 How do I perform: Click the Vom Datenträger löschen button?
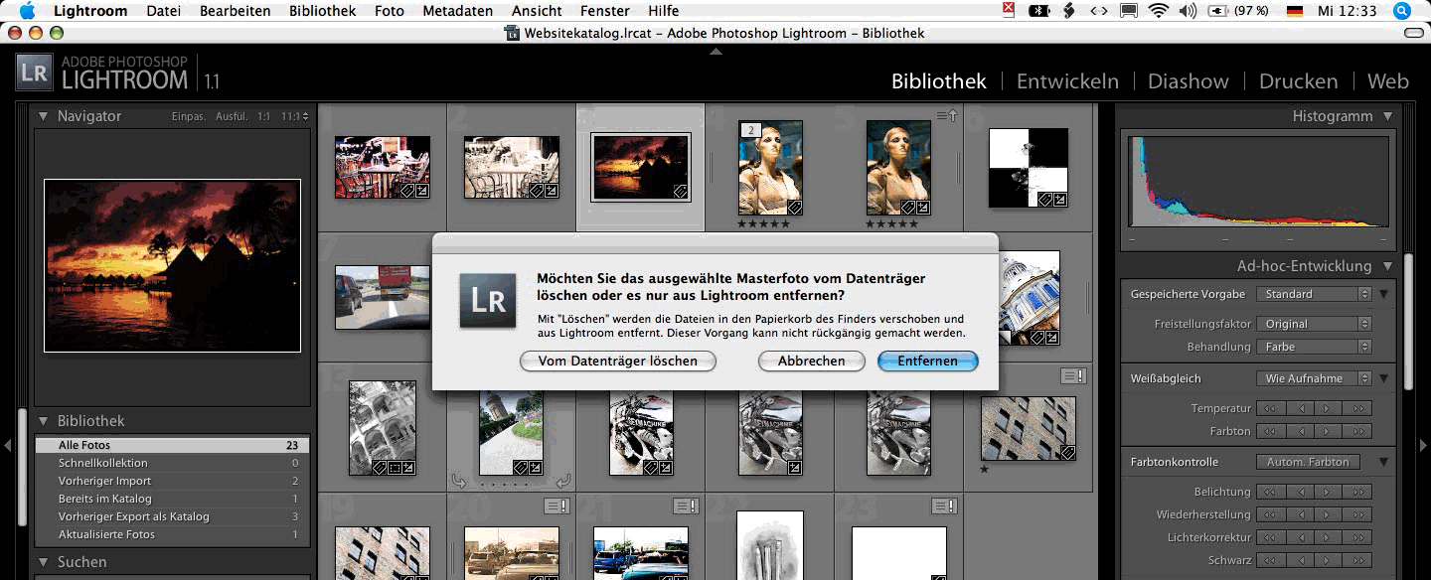(x=618, y=362)
